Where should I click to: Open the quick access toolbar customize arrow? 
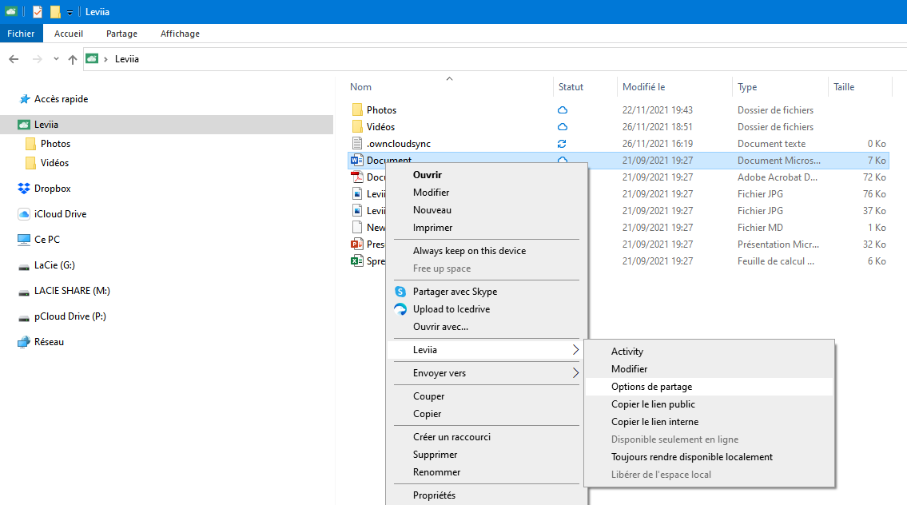tap(70, 12)
